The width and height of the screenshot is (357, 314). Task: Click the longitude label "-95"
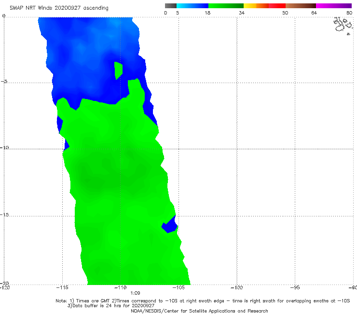point(295,287)
